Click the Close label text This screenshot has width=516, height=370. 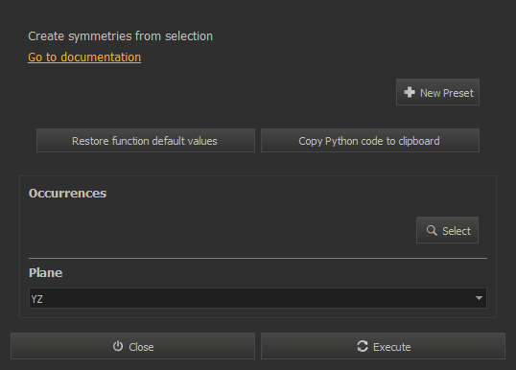[x=141, y=347]
